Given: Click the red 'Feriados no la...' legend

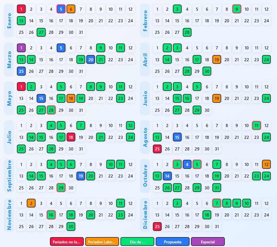Looking at the screenshot, I should click(67, 242).
